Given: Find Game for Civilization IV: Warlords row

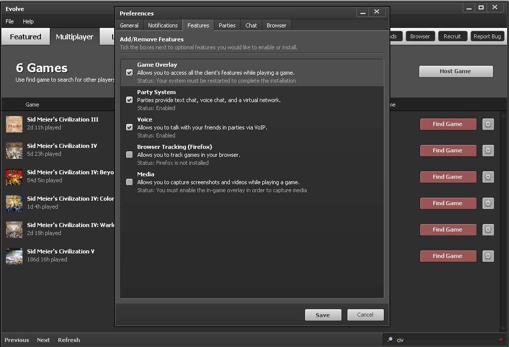Looking at the screenshot, I should (x=448, y=230).
